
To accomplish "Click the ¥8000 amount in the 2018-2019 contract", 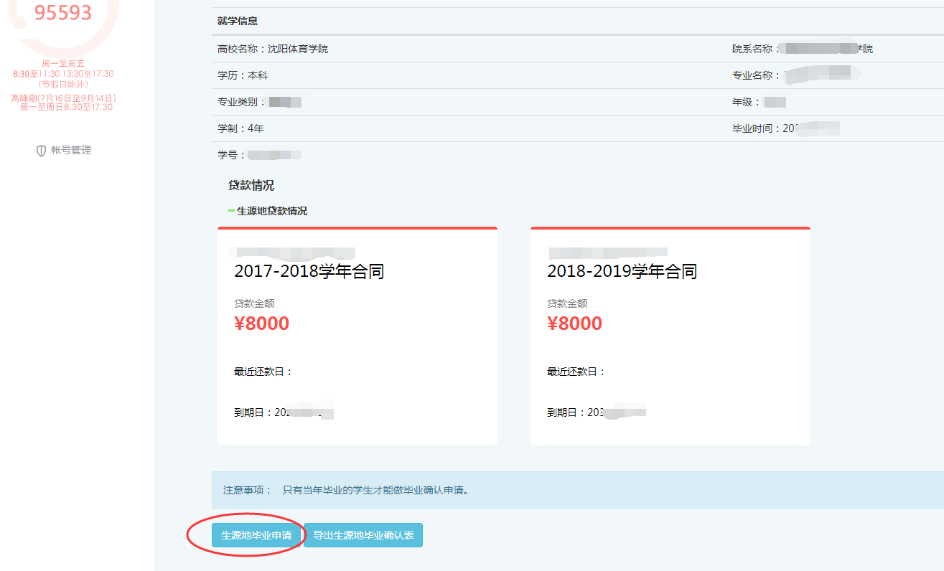I will pos(574,324).
